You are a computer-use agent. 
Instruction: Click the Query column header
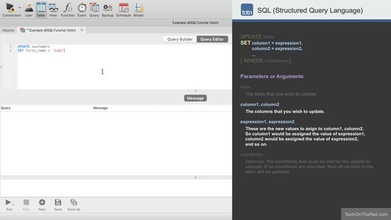[46, 108]
